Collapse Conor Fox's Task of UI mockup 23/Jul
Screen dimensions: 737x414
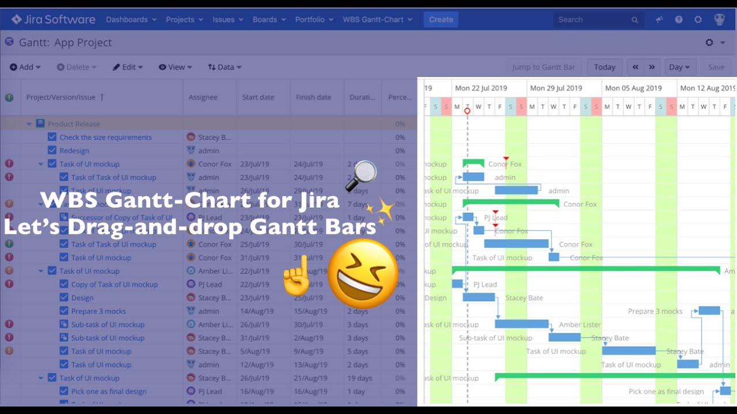41,164
